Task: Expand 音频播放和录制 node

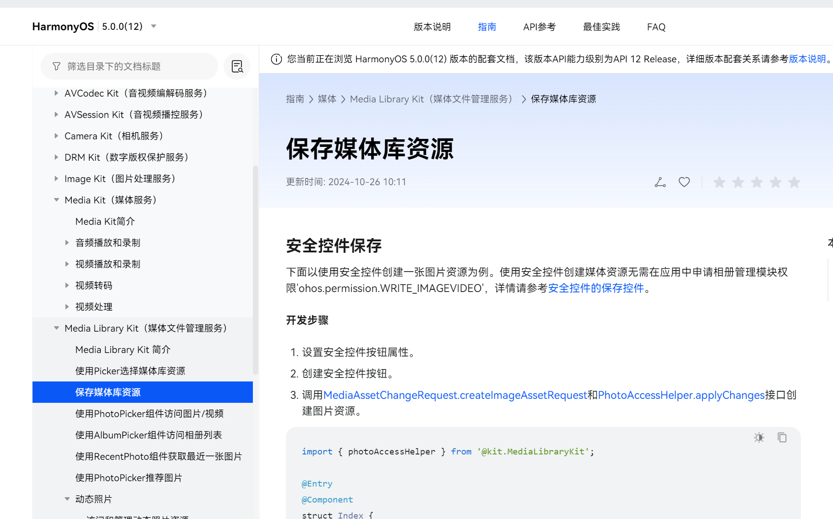Action: [67, 243]
